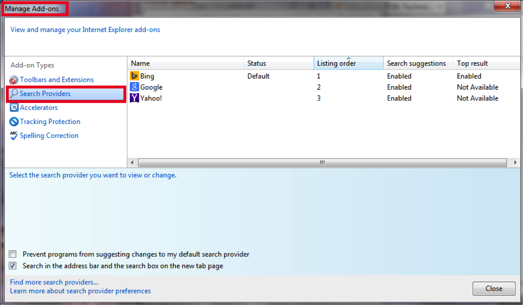The image size is (523, 305).
Task: Sort by Search suggestions column header
Action: (x=418, y=63)
